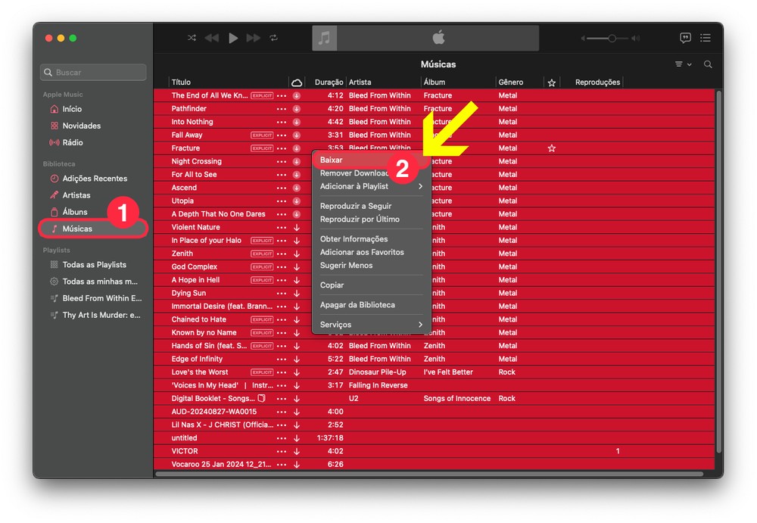This screenshot has height=523, width=757.
Task: Click the Buscar search field
Action: [x=93, y=72]
